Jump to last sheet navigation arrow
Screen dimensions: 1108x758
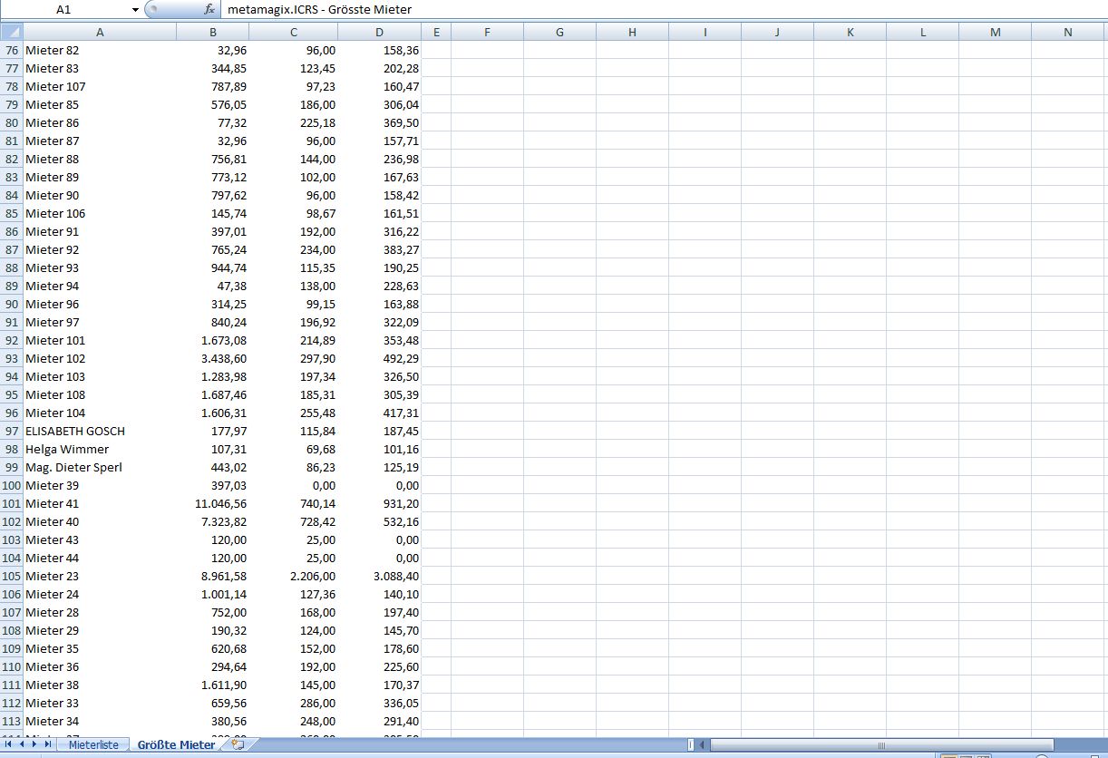click(x=48, y=744)
